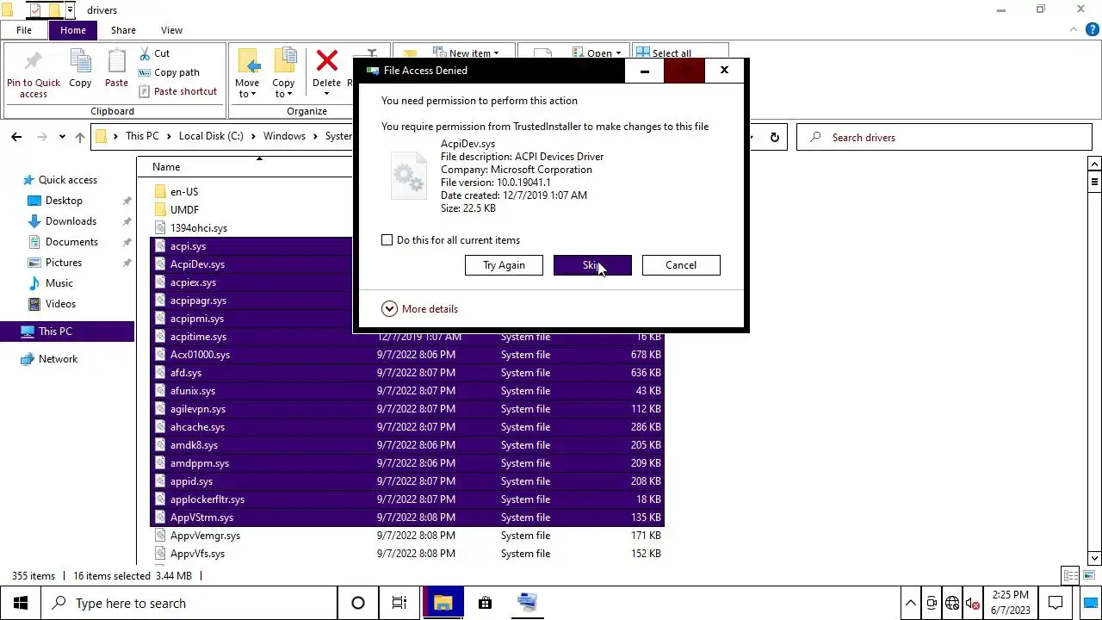This screenshot has width=1102, height=620.
Task: Click the Task View taskbar icon
Action: [399, 603]
